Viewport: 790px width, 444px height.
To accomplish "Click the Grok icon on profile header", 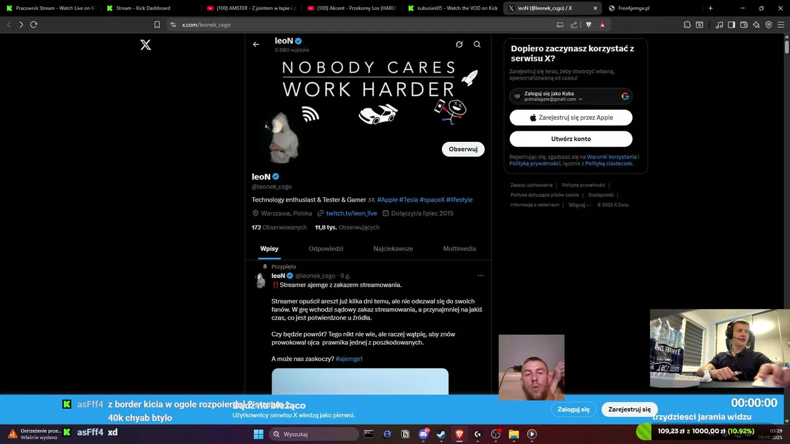I will 459,44.
